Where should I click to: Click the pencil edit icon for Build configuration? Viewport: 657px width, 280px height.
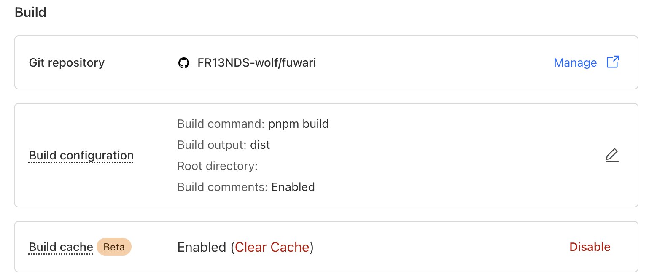pos(612,156)
